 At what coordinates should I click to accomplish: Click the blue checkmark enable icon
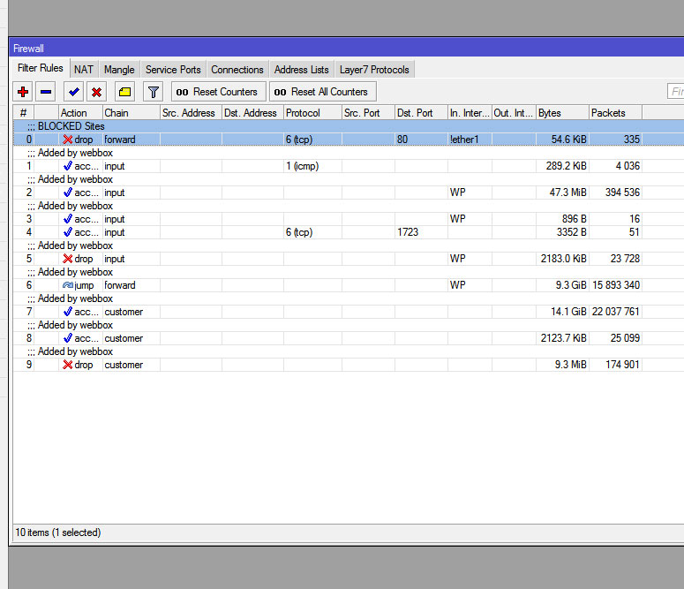[x=73, y=92]
